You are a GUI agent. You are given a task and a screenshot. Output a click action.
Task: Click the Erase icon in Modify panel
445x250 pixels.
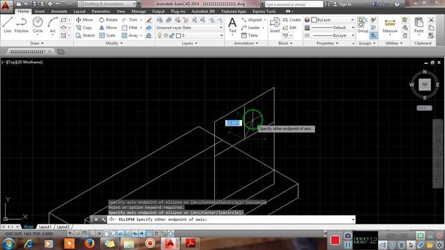click(149, 20)
